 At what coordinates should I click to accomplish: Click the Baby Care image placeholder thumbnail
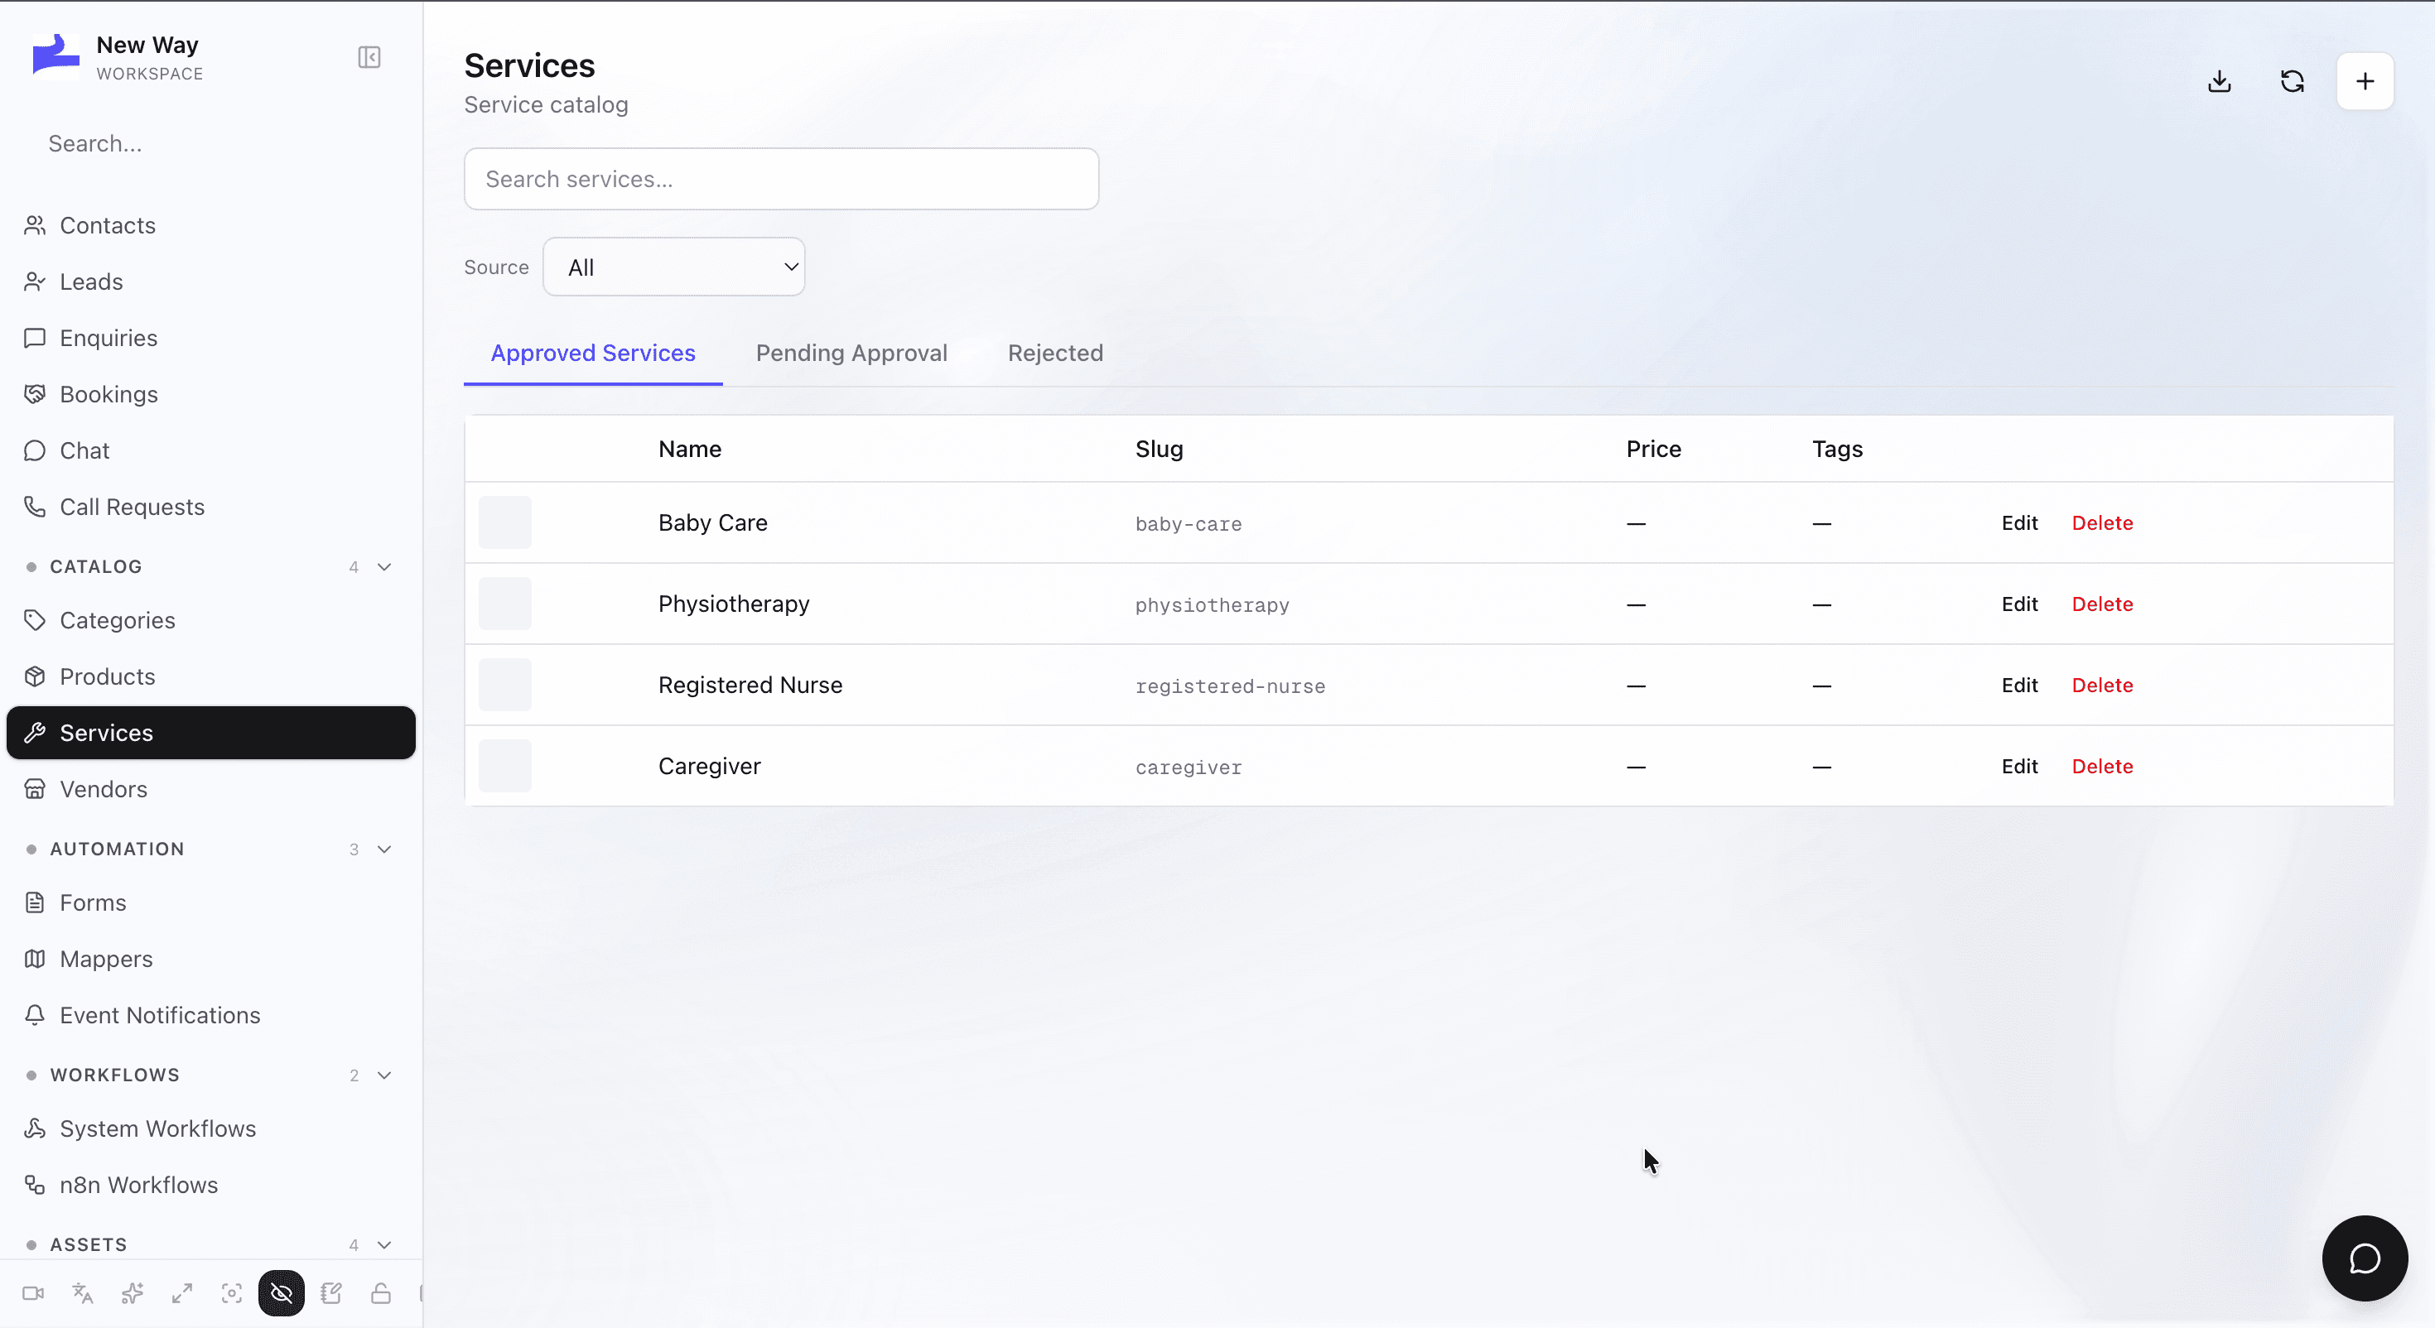(504, 522)
